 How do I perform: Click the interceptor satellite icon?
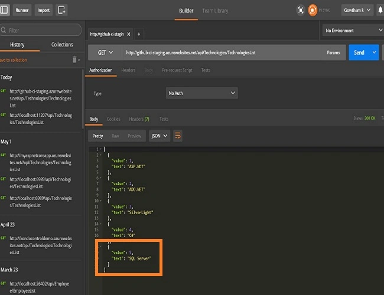[x=301, y=10]
